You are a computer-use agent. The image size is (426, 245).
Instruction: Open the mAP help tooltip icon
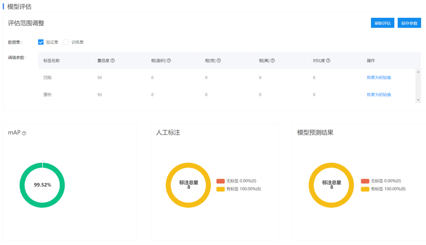click(24, 133)
